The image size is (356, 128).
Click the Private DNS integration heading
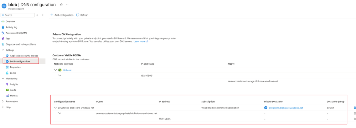pyautogui.click(x=67, y=34)
